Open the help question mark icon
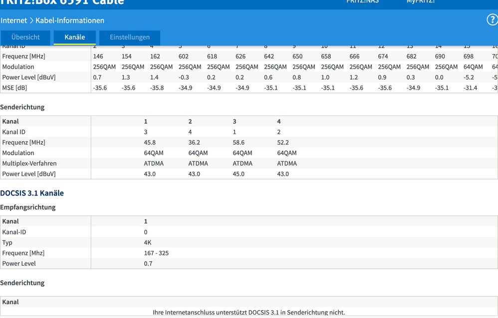This screenshot has height=318, width=498. pyautogui.click(x=492, y=20)
